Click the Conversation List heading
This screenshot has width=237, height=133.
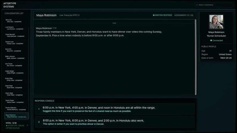click(14, 13)
